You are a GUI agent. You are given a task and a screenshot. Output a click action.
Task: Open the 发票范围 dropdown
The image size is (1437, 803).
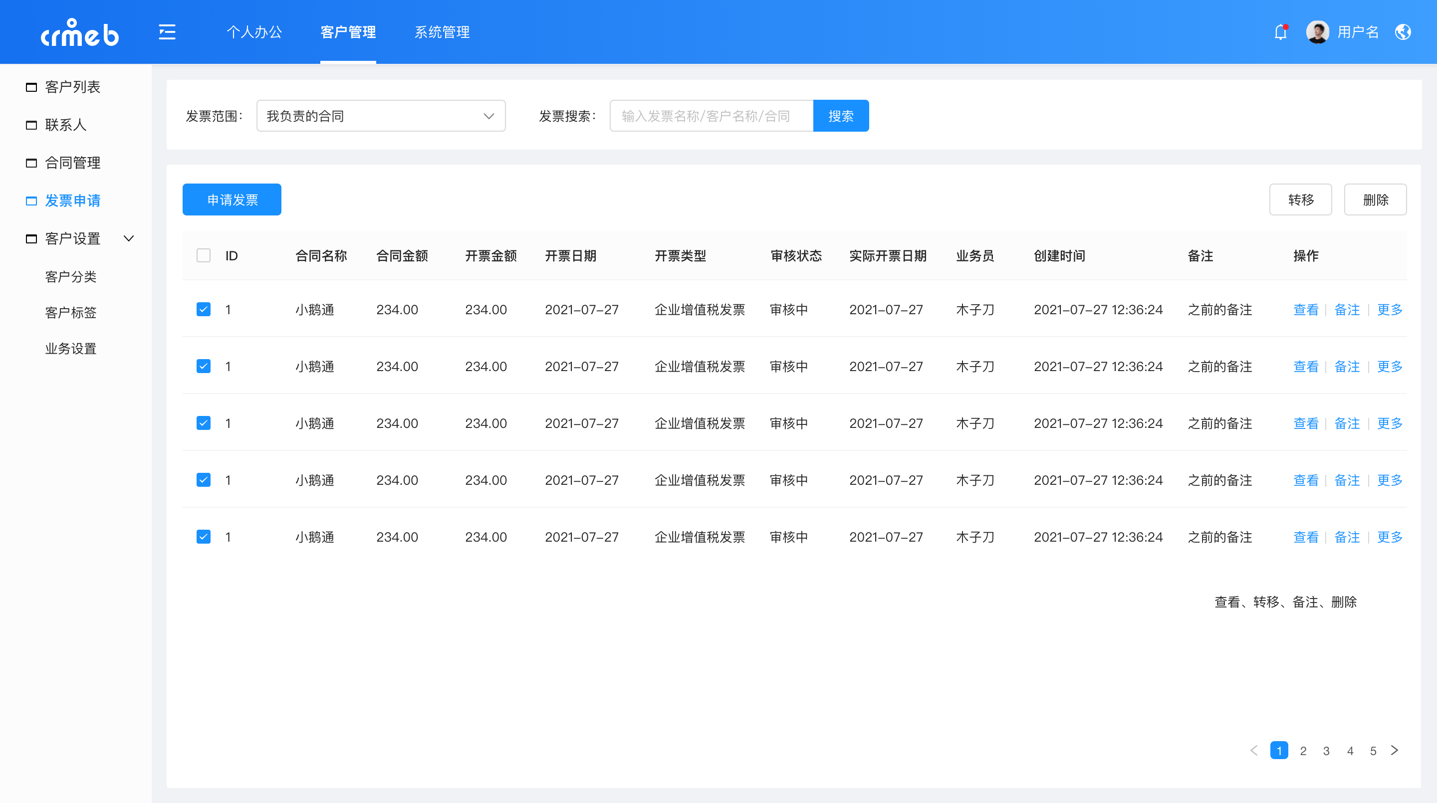click(381, 116)
